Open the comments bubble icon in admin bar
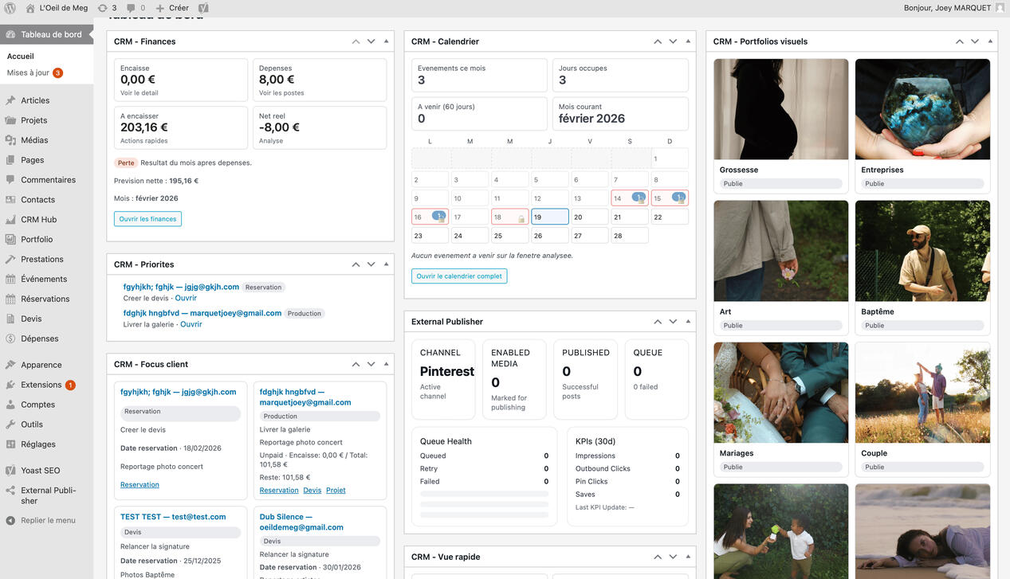This screenshot has height=579, width=1010. tap(131, 8)
